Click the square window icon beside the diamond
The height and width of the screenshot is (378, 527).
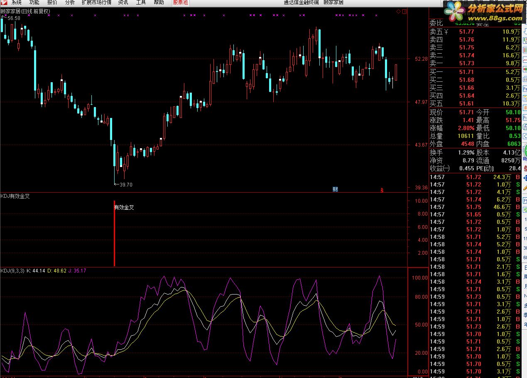point(404,12)
